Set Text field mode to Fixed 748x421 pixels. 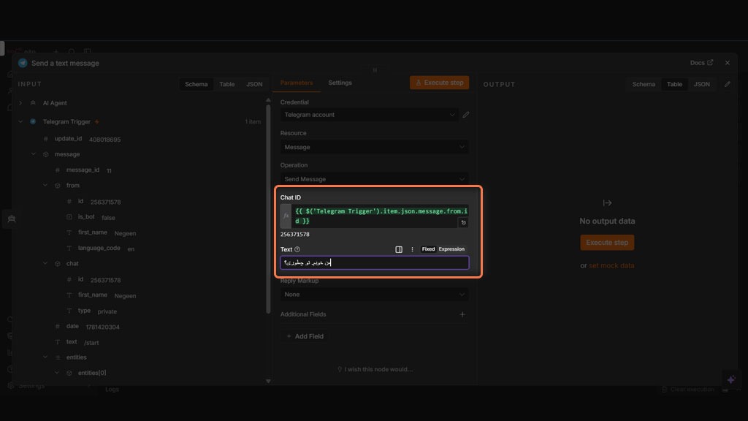pos(428,249)
